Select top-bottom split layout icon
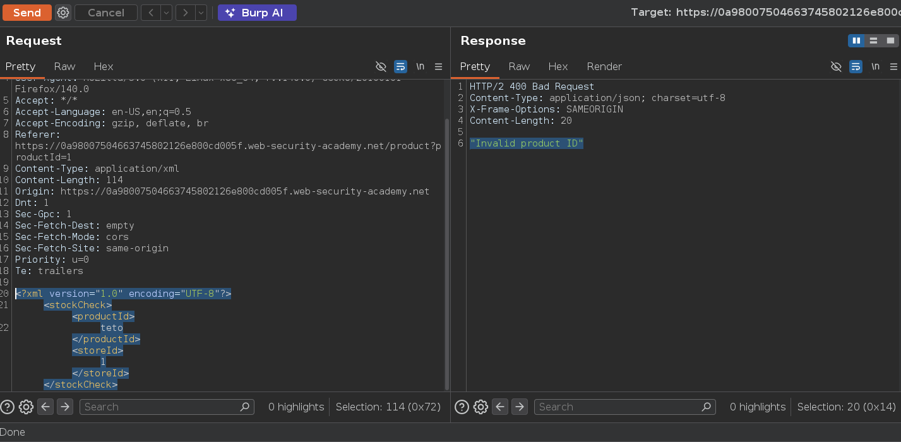Screen dimensions: 901x442 [x=873, y=40]
